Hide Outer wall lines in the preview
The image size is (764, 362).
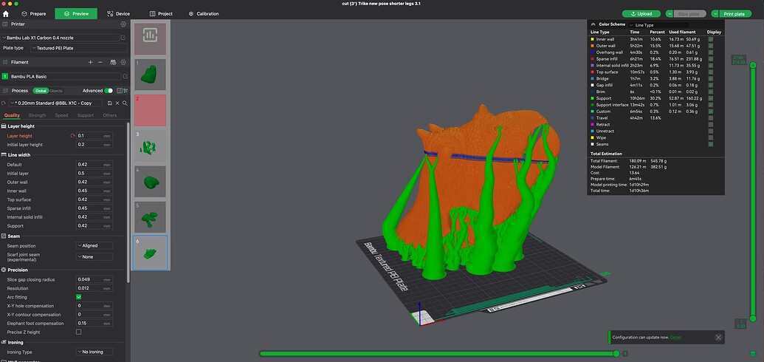tap(710, 46)
